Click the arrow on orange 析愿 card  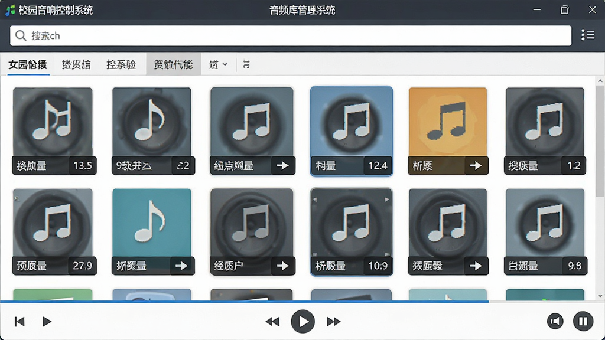[x=476, y=166]
